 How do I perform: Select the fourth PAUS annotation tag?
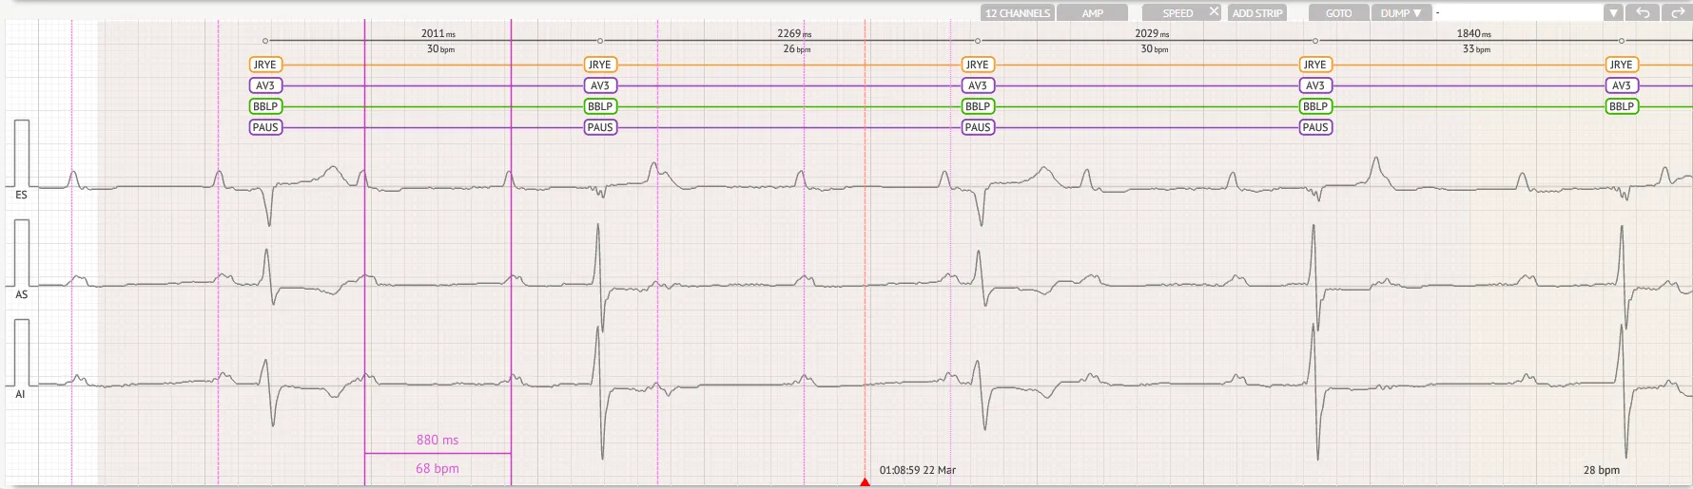(x=1315, y=127)
